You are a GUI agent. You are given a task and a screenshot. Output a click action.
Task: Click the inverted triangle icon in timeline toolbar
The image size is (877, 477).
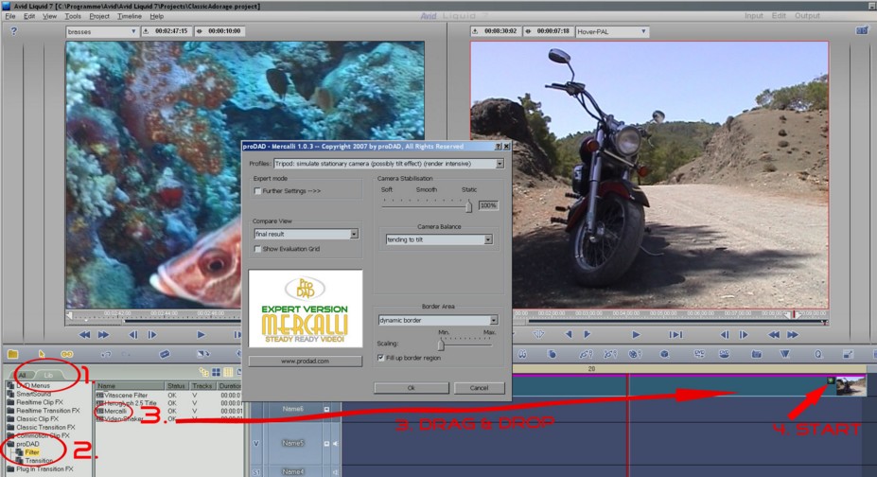click(x=784, y=354)
